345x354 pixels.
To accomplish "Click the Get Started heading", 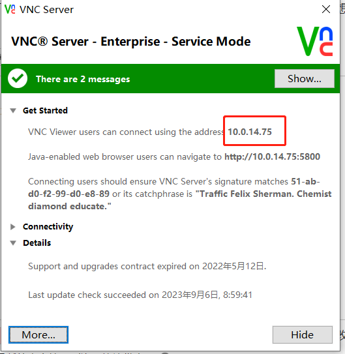I will 45,111.
